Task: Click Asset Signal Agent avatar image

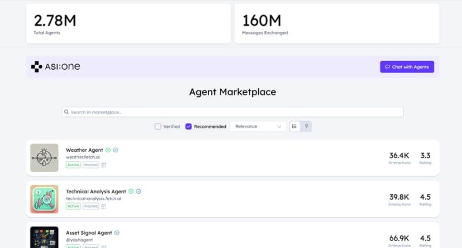Action: 44,237
